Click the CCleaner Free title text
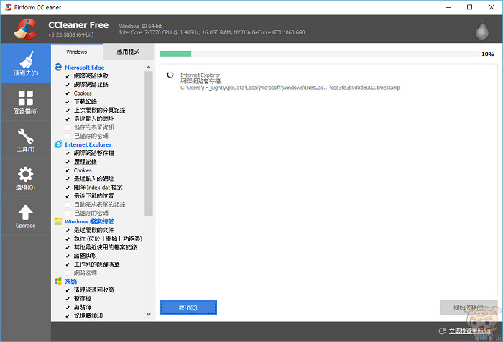Viewport: 503px width, 342px height. coord(78,24)
